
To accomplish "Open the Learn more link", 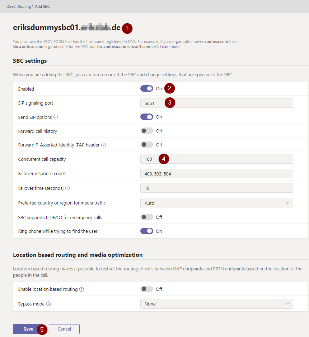I will click(x=170, y=47).
